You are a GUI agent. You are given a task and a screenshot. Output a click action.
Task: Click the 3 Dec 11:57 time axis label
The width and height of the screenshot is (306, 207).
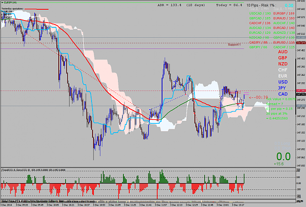(161, 205)
